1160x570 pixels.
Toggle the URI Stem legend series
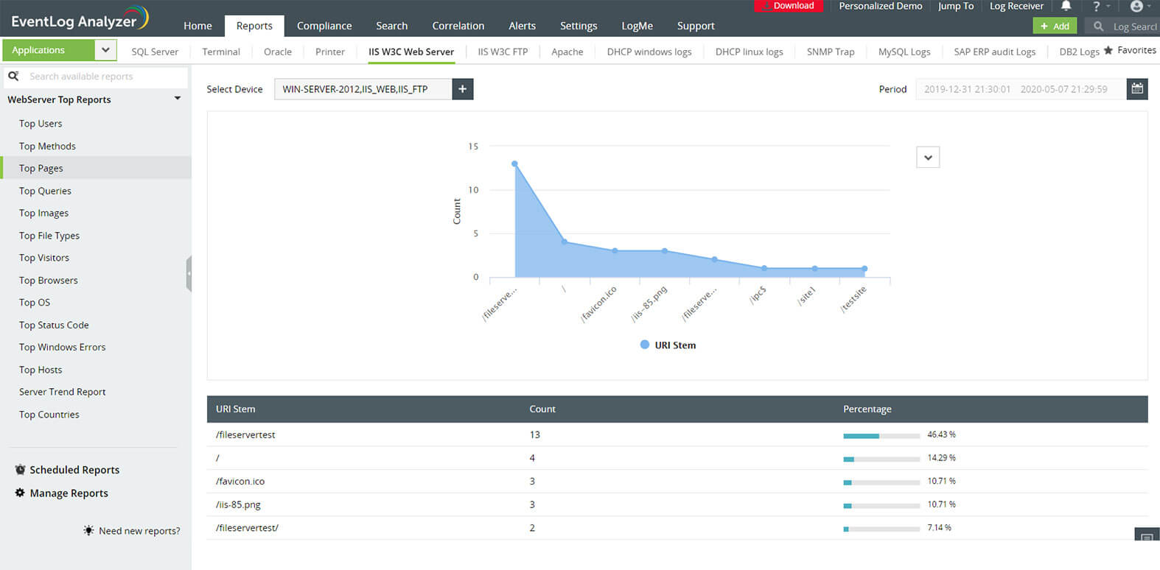coord(668,345)
